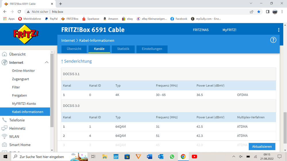
Task: Select Kabel-Informationen in sidebar
Action: (25, 112)
